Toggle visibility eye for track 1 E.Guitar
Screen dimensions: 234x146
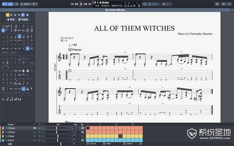35,128
